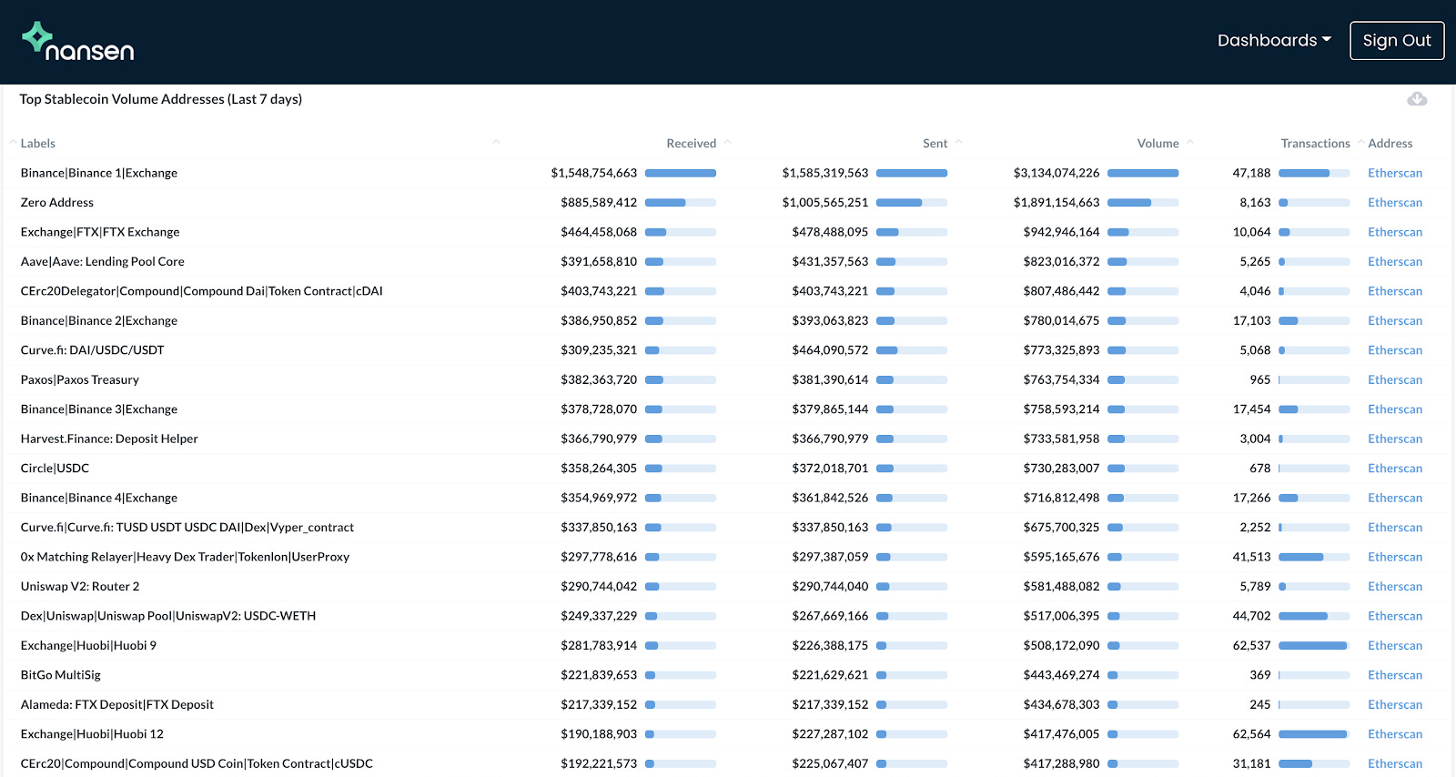Click transactions count 41,513
Screen dimensions: 1456x777
(1252, 557)
